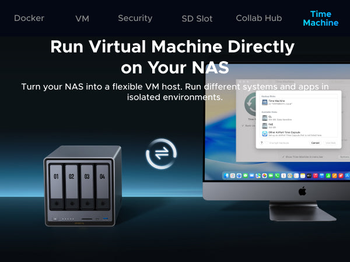Launch Music app from the Dock
Viewport: 350px width, 262px height.
coord(316,175)
